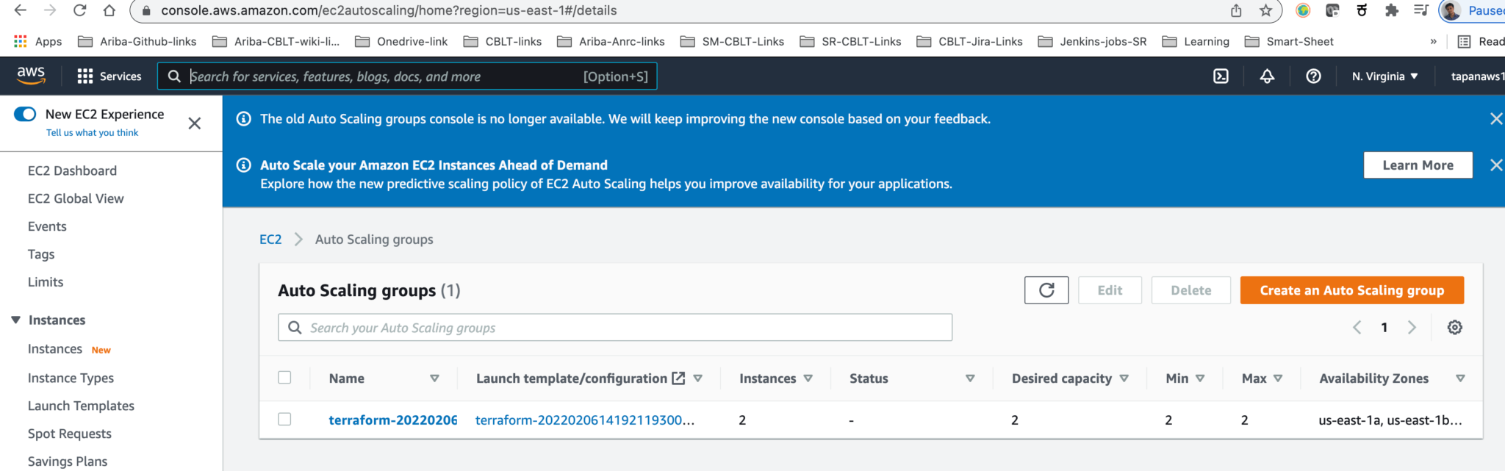
Task: Click the AWS logo home icon
Action: click(31, 76)
